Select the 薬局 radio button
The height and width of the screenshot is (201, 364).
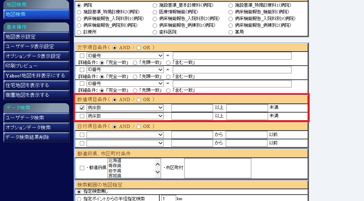point(230,32)
